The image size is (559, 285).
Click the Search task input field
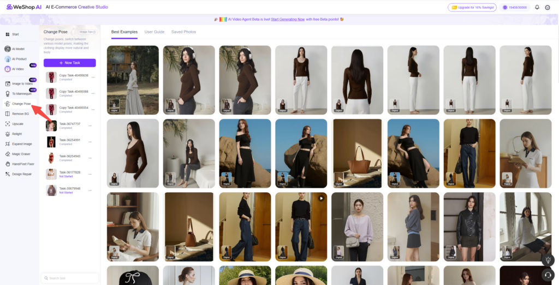pyautogui.click(x=69, y=278)
